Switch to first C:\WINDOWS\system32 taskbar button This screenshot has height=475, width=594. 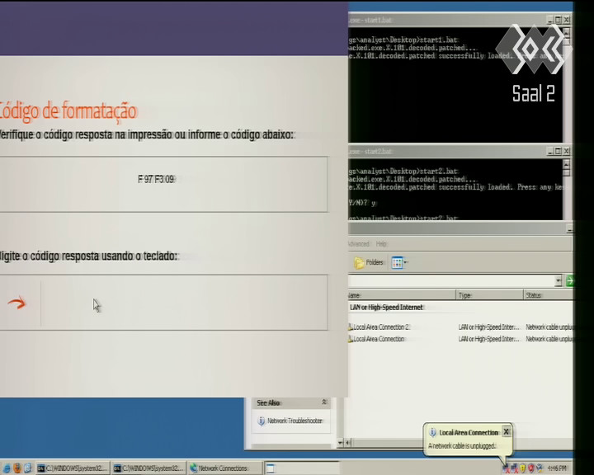coord(73,468)
